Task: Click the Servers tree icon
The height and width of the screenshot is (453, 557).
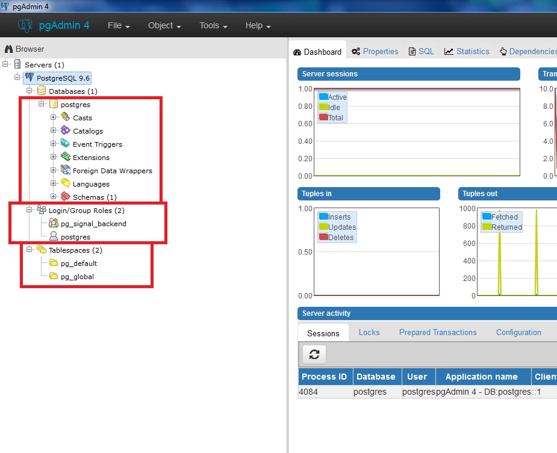Action: click(17, 64)
